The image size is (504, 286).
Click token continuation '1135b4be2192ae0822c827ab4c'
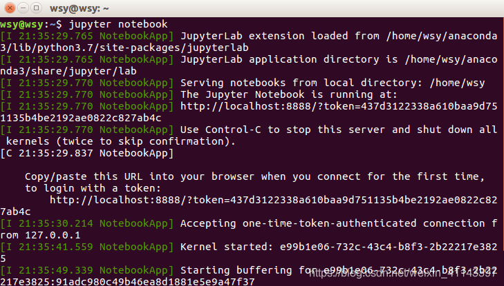(x=81, y=118)
